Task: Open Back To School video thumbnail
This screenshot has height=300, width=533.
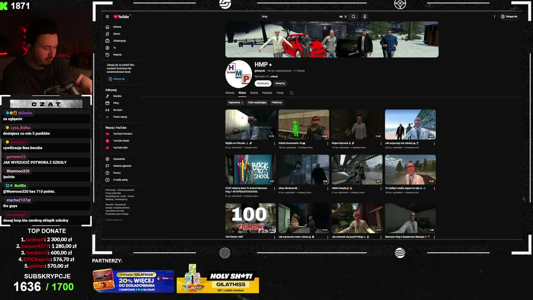Action: tap(251, 170)
